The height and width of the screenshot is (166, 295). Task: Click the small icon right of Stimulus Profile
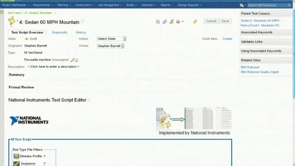(45, 156)
